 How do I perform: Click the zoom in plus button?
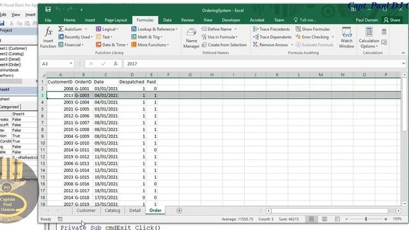[385, 219]
